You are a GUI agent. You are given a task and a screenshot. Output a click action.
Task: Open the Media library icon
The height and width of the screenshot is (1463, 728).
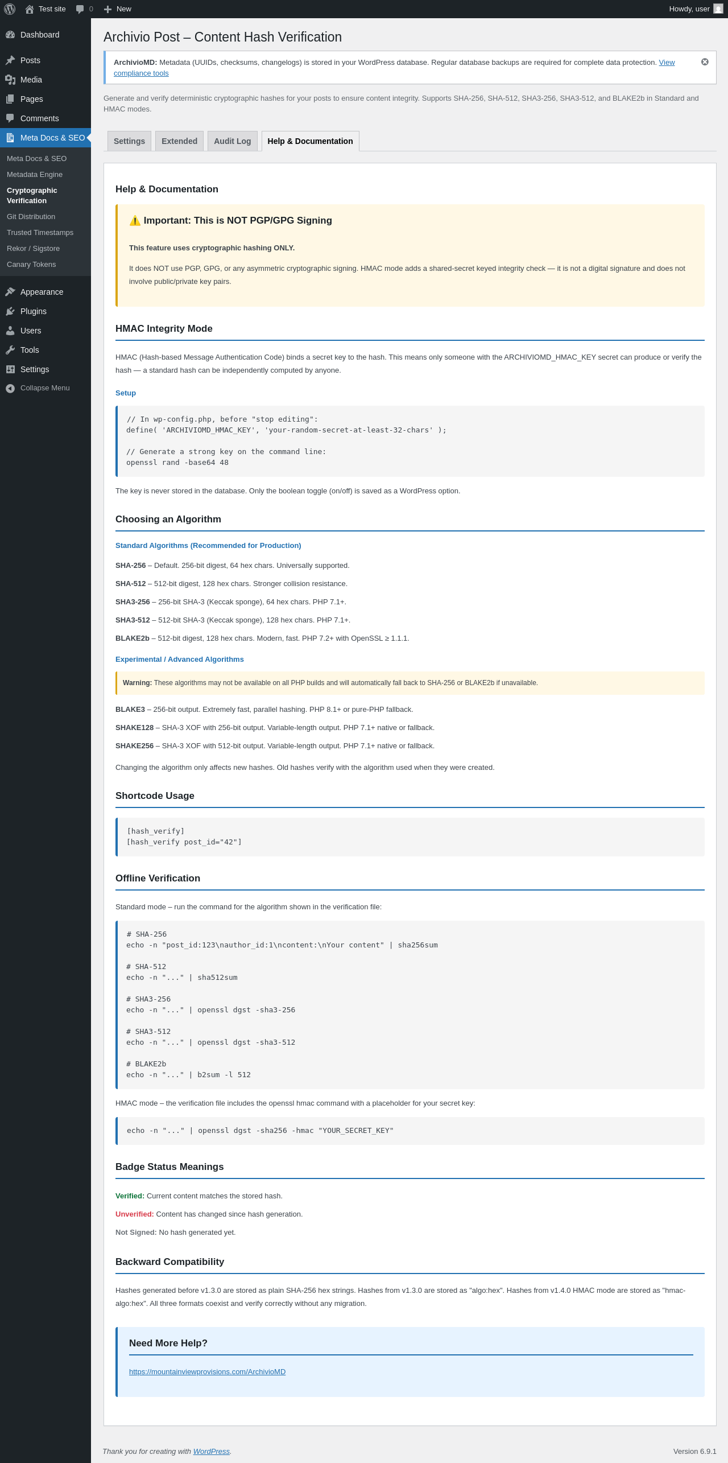click(10, 80)
